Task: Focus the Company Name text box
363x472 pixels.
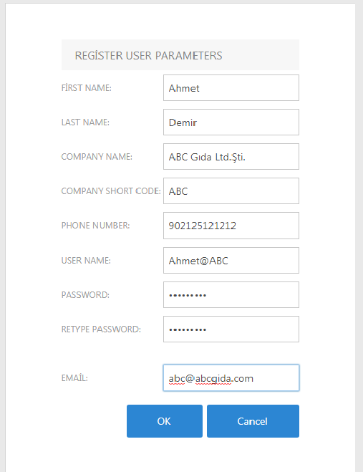Action: click(231, 157)
